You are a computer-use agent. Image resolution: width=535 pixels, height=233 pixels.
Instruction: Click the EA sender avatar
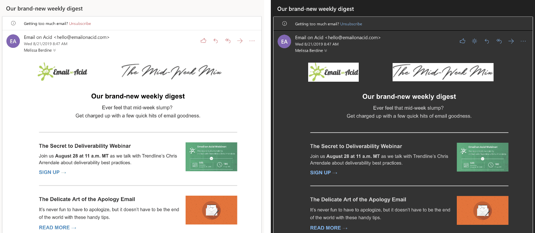click(13, 41)
